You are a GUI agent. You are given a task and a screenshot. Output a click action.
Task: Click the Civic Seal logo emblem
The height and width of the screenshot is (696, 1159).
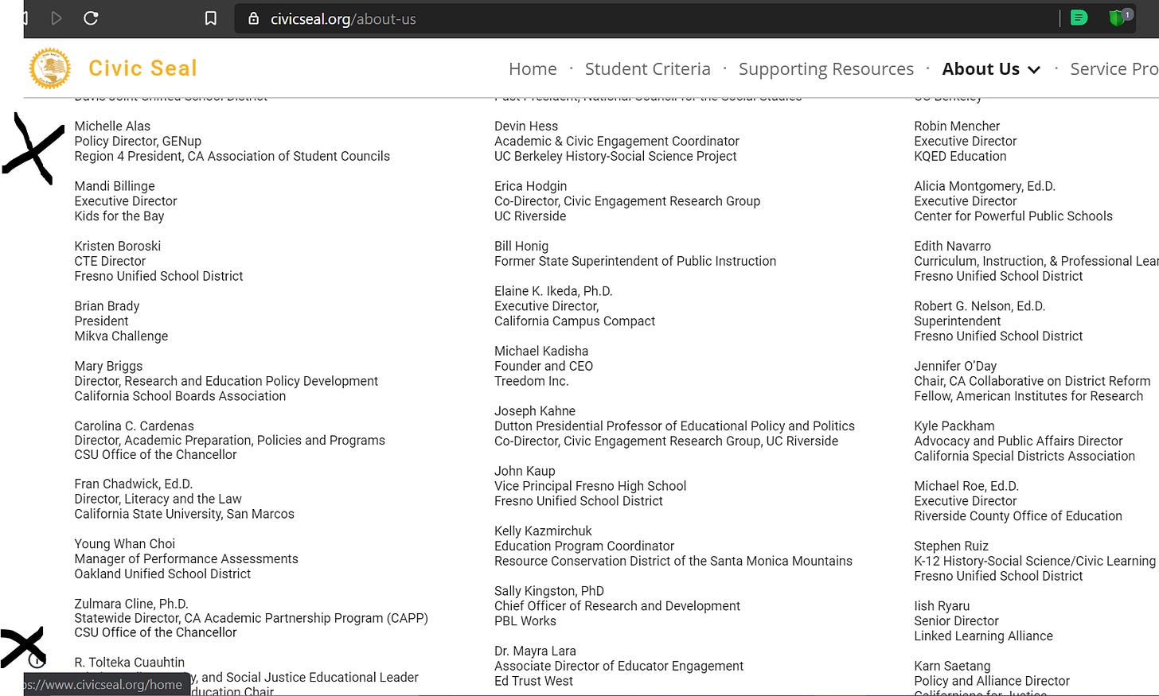(50, 68)
